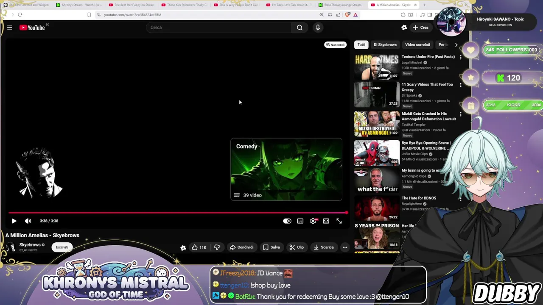Start voice search with microphone icon
The image size is (543, 305).
[318, 28]
